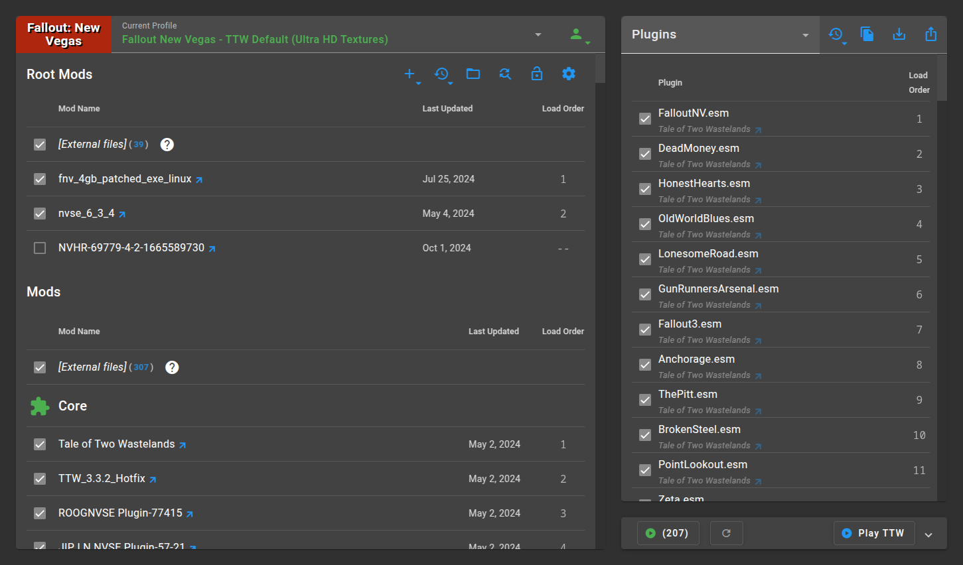Image resolution: width=963 pixels, height=565 pixels.
Task: Select the OldWorldBlues.esm plugin name
Action: (x=706, y=219)
